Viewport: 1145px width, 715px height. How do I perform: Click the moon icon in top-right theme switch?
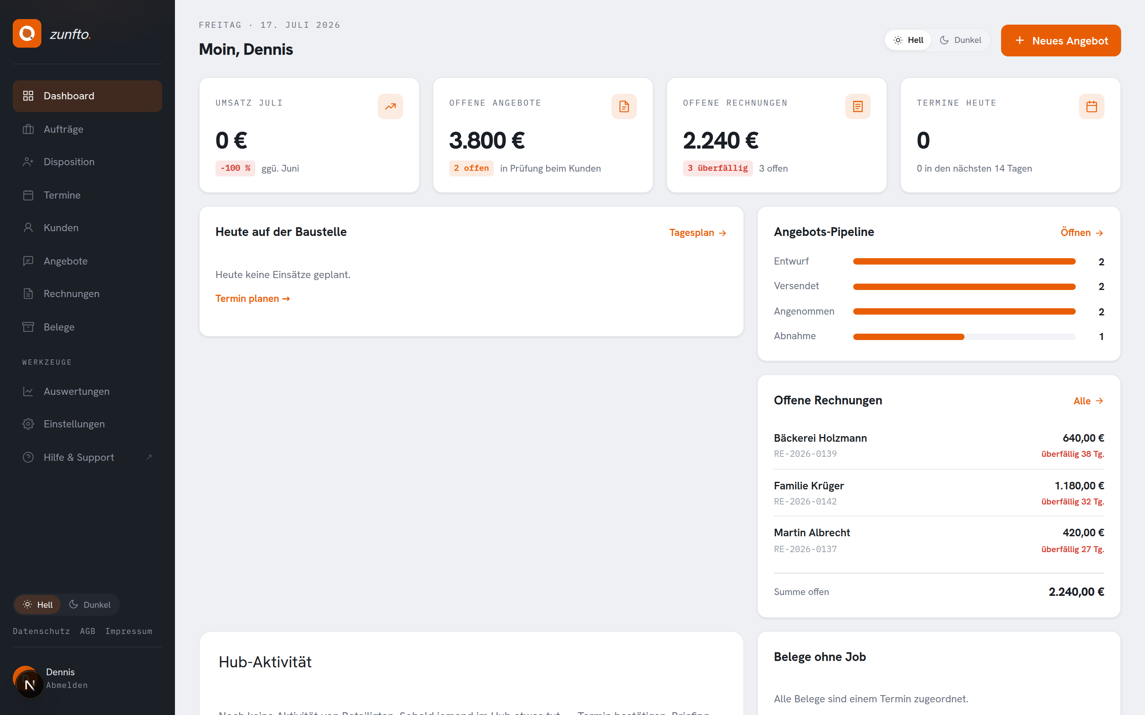click(x=944, y=40)
